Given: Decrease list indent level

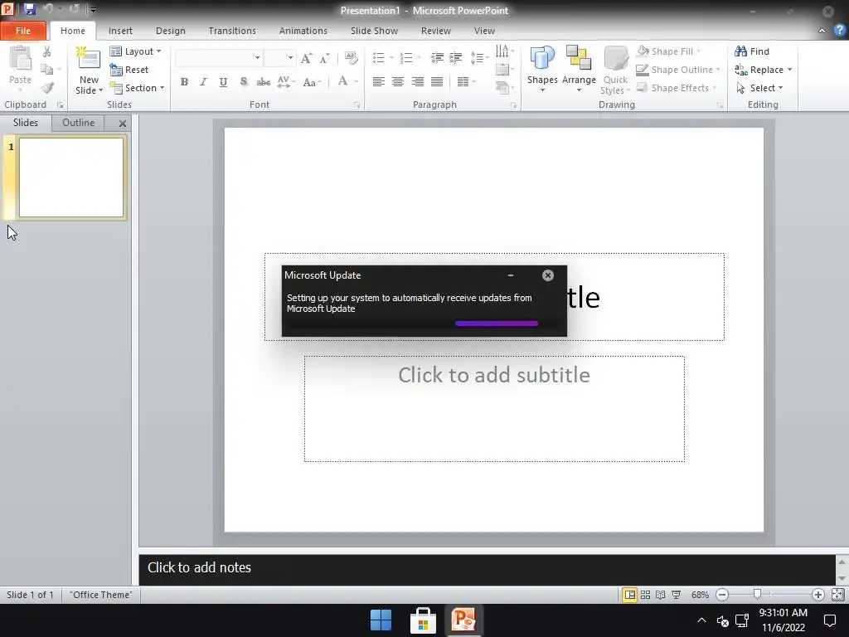Looking at the screenshot, I should pos(436,57).
